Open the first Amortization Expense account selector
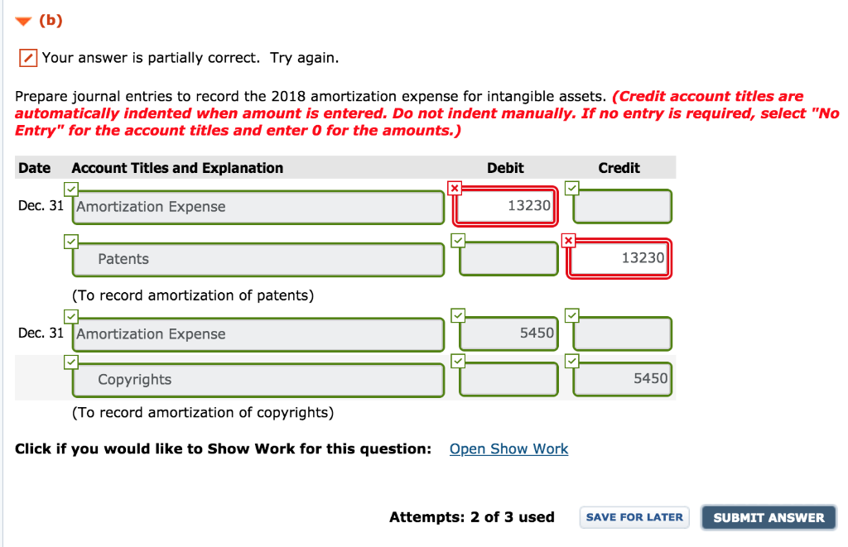848x547 pixels. [x=258, y=207]
